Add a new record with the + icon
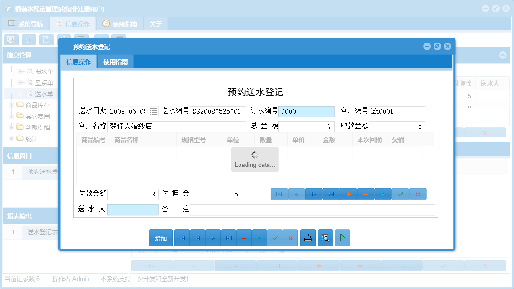Image resolution: width=514 pixels, height=289 pixels. tap(348, 194)
